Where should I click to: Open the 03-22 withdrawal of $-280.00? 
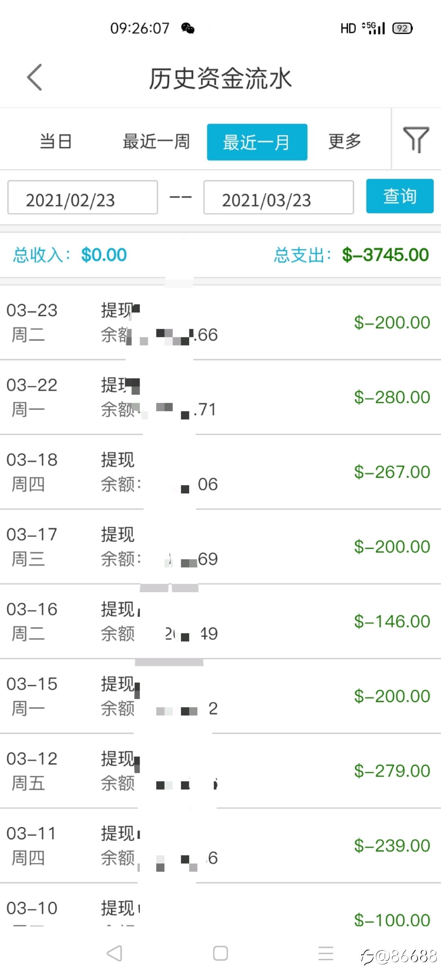[220, 397]
